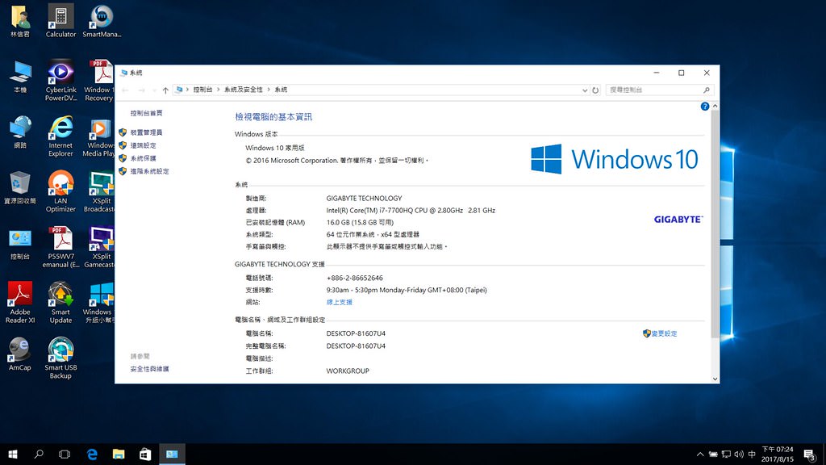Select the SmartManager desktop shortcut
Screen dimensions: 826x465
[102, 21]
